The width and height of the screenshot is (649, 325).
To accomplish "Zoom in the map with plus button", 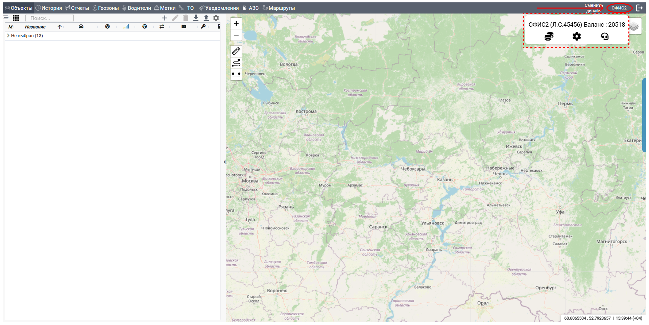I will click(236, 24).
